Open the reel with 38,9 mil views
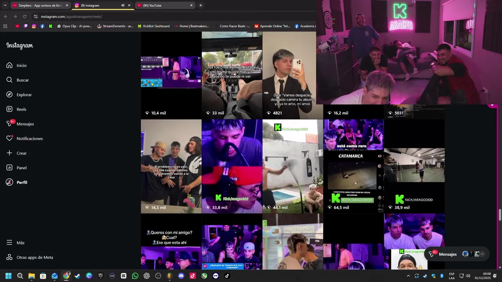Image resolution: width=502 pixels, height=282 pixels. pyautogui.click(x=414, y=166)
